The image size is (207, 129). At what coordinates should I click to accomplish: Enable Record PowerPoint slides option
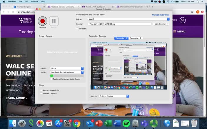[x=41, y=90]
